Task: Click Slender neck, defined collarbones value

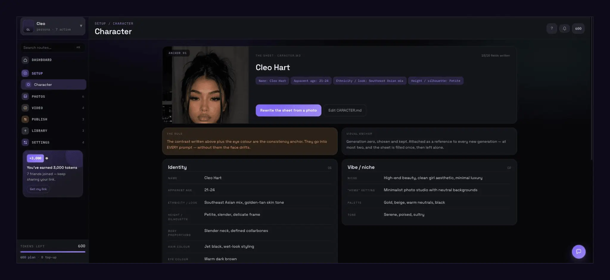Action: (x=236, y=231)
